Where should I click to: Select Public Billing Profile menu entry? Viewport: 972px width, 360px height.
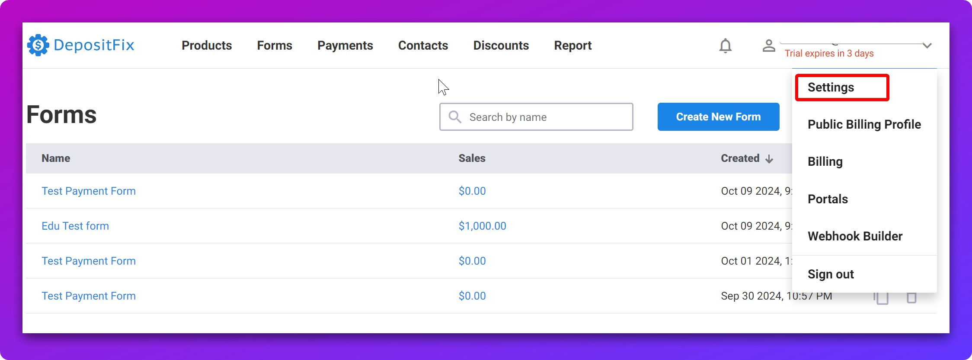[864, 124]
